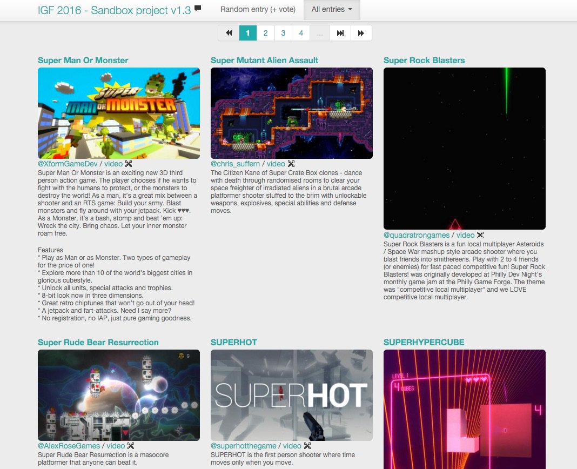This screenshot has width=577, height=469.
Task: Open the SUPERHYPERCUBE title link
Action: [424, 343]
